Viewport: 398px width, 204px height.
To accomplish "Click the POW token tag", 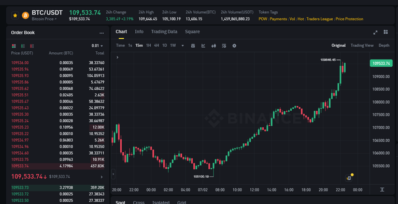I will click(263, 19).
